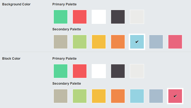The image size is (191, 108).
Task: Select lime green swatch in Background Color secondary palette
Action: click(80, 42)
